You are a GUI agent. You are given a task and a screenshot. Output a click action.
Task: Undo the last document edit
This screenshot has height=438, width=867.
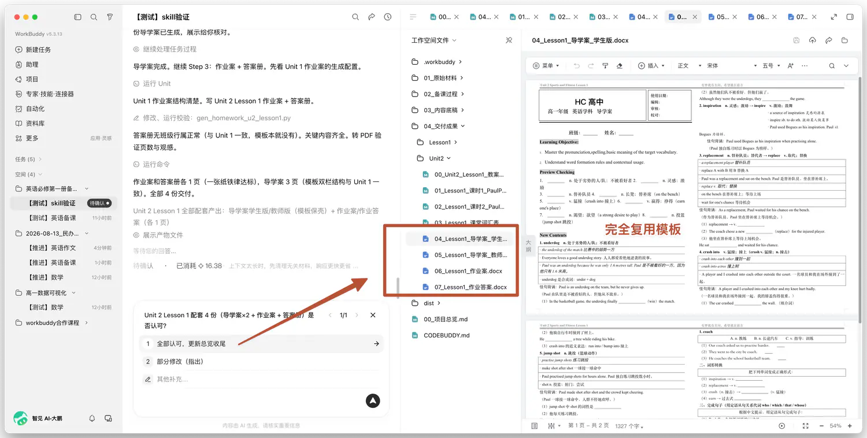pyautogui.click(x=576, y=66)
